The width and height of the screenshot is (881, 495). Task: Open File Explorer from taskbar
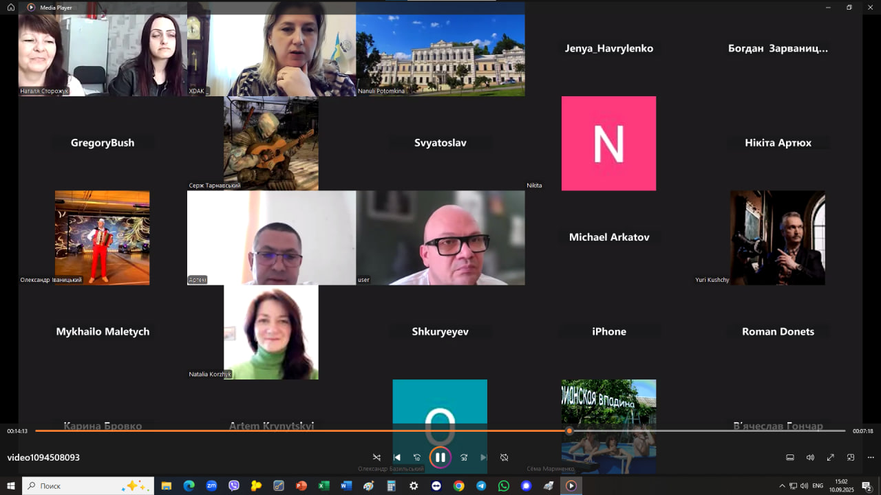pos(167,486)
